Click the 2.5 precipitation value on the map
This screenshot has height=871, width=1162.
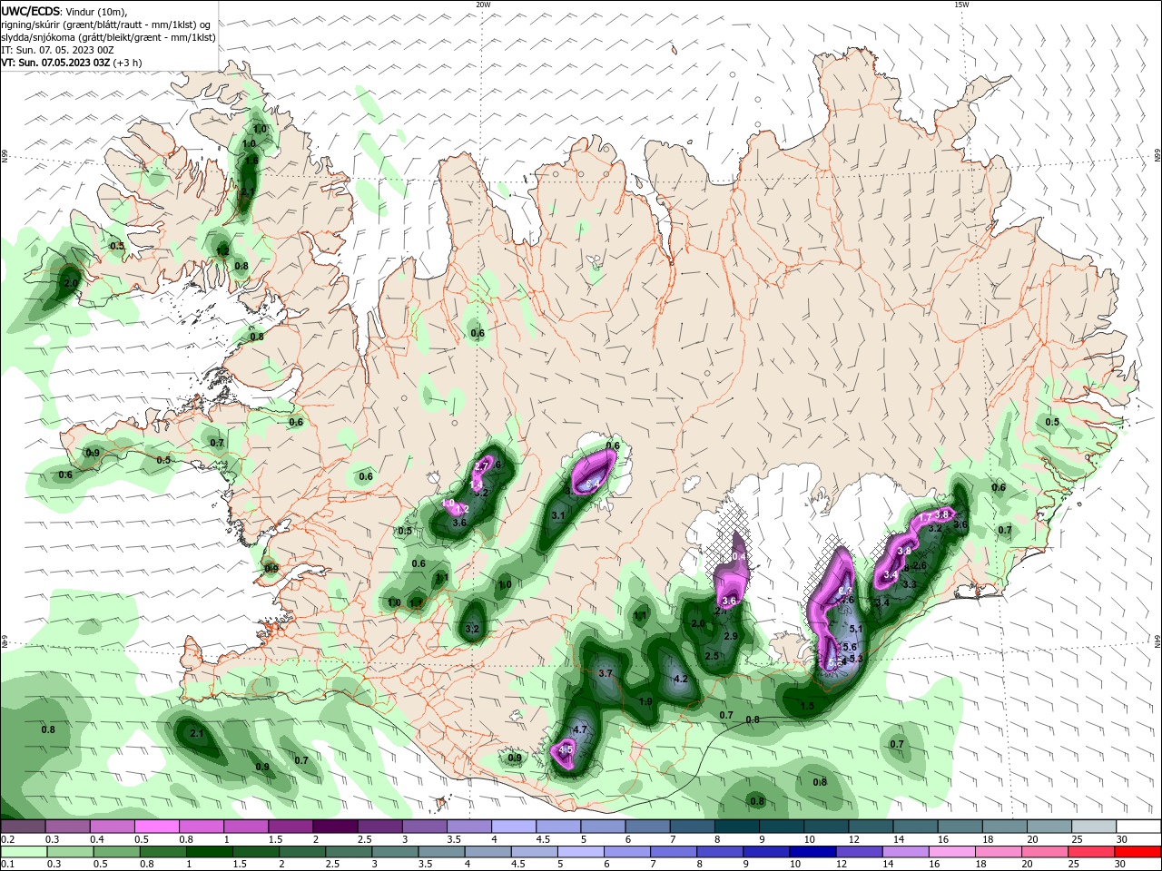click(x=712, y=656)
